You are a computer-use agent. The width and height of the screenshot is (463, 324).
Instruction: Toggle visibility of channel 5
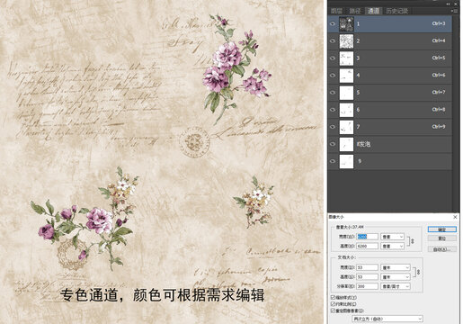coord(333,93)
